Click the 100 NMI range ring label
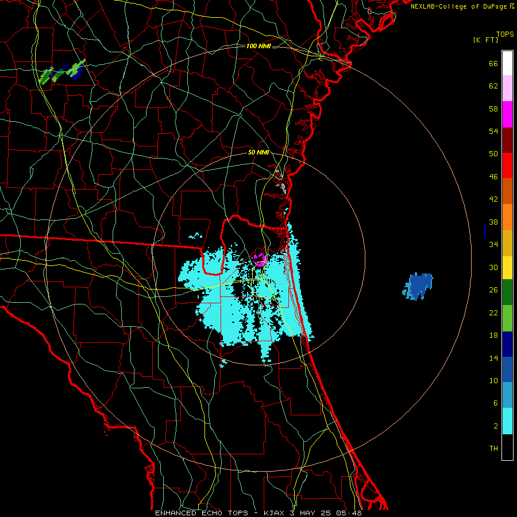The width and height of the screenshot is (517, 517). click(x=258, y=46)
